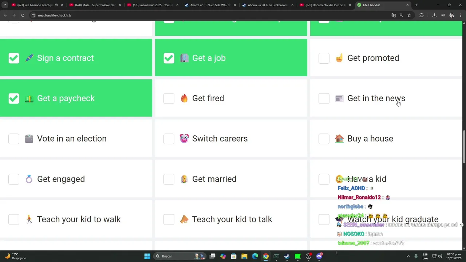The height and width of the screenshot is (262, 466).
Task: Translate this page icon
Action: click(x=393, y=15)
